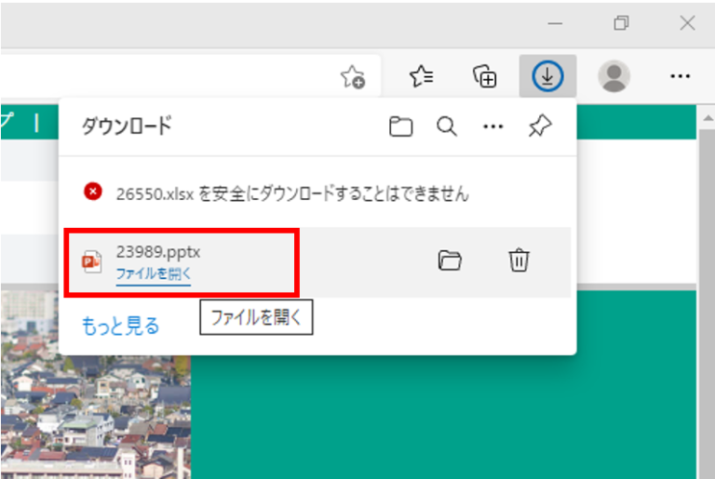Show 23989.pptx in folder
The height and width of the screenshot is (479, 715).
tap(450, 260)
